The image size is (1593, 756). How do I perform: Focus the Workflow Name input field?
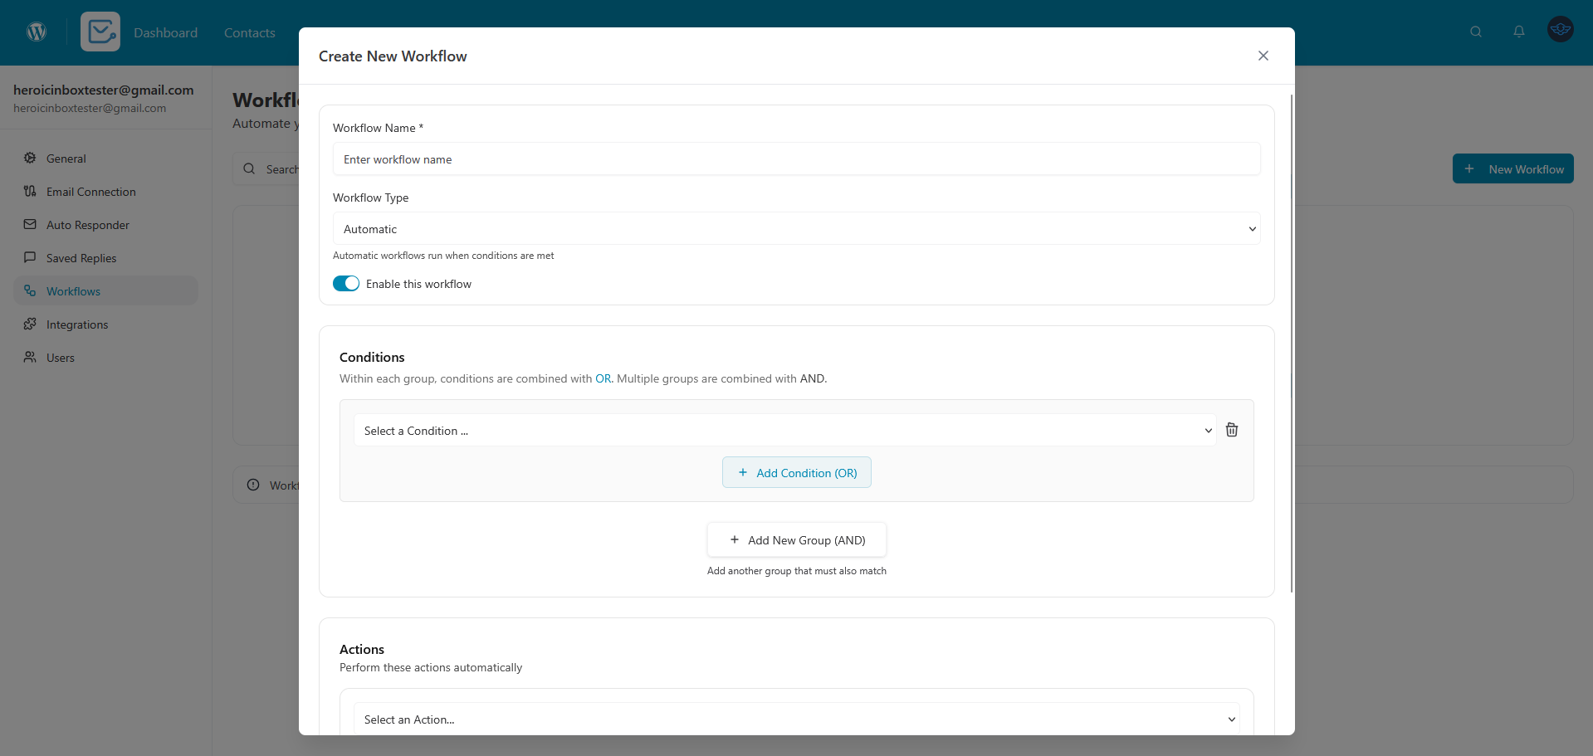(x=796, y=159)
